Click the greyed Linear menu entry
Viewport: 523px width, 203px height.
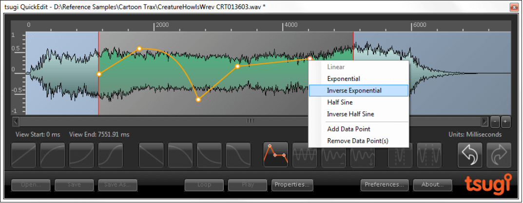coord(359,67)
